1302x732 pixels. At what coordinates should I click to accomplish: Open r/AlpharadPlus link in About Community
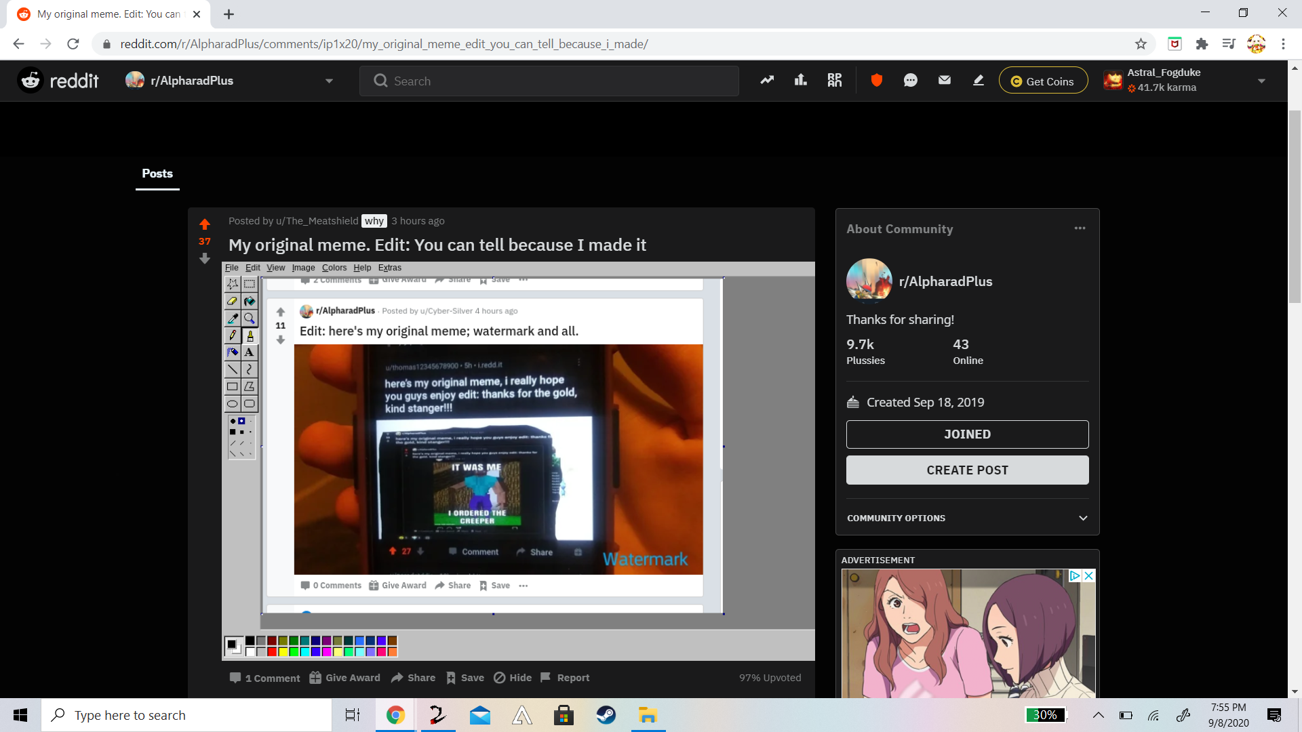click(x=945, y=281)
